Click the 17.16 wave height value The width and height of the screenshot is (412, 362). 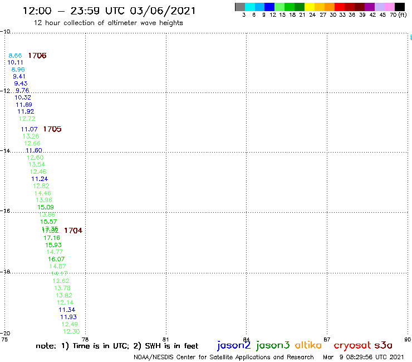tap(52, 238)
